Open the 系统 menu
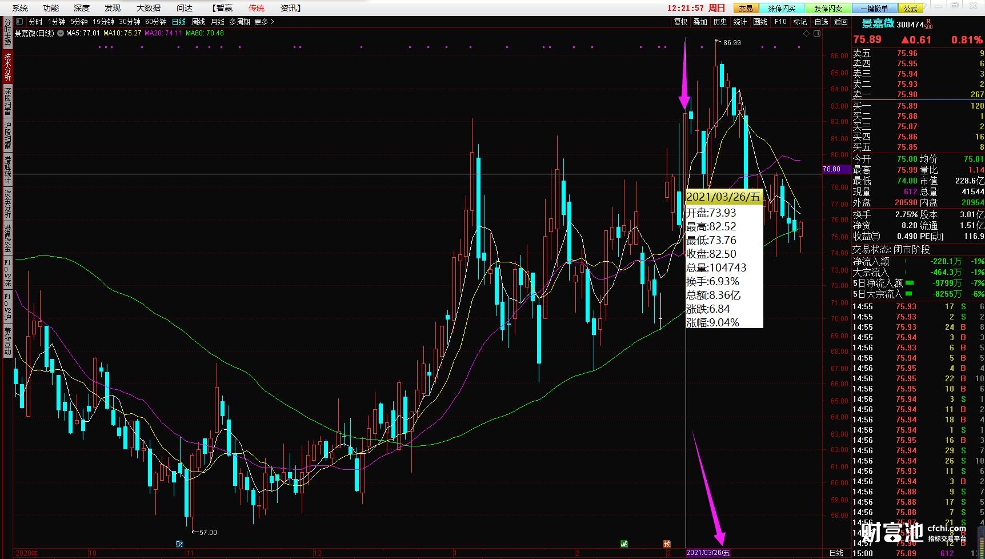The height and width of the screenshot is (559, 985). 20,8
